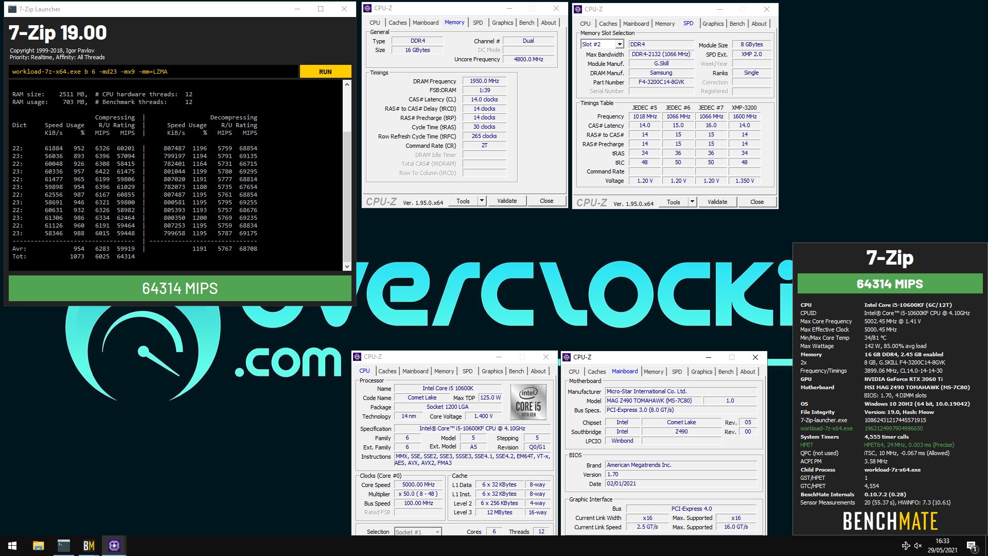Open CPU tab in Mainboard window

click(574, 372)
